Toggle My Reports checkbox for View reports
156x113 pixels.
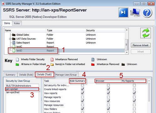coord(134,93)
